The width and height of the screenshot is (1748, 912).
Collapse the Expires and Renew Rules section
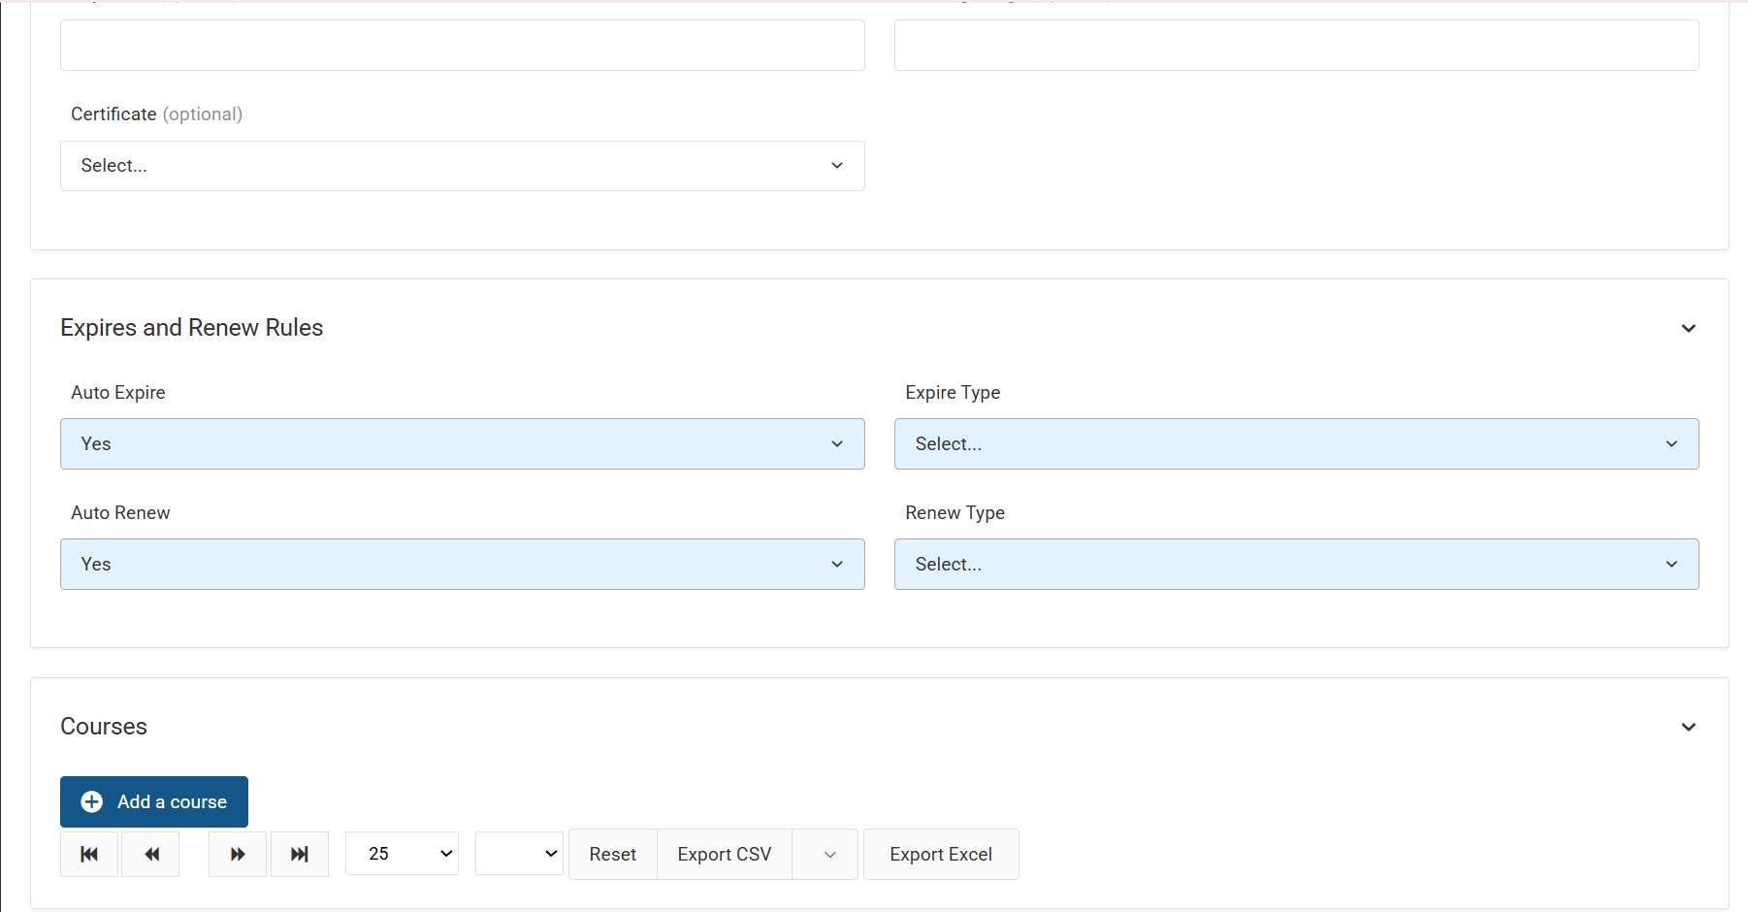coord(1688,328)
